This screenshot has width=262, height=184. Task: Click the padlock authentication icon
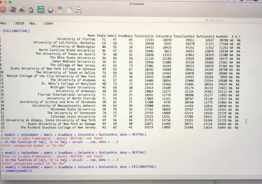pyautogui.click(x=31, y=10)
